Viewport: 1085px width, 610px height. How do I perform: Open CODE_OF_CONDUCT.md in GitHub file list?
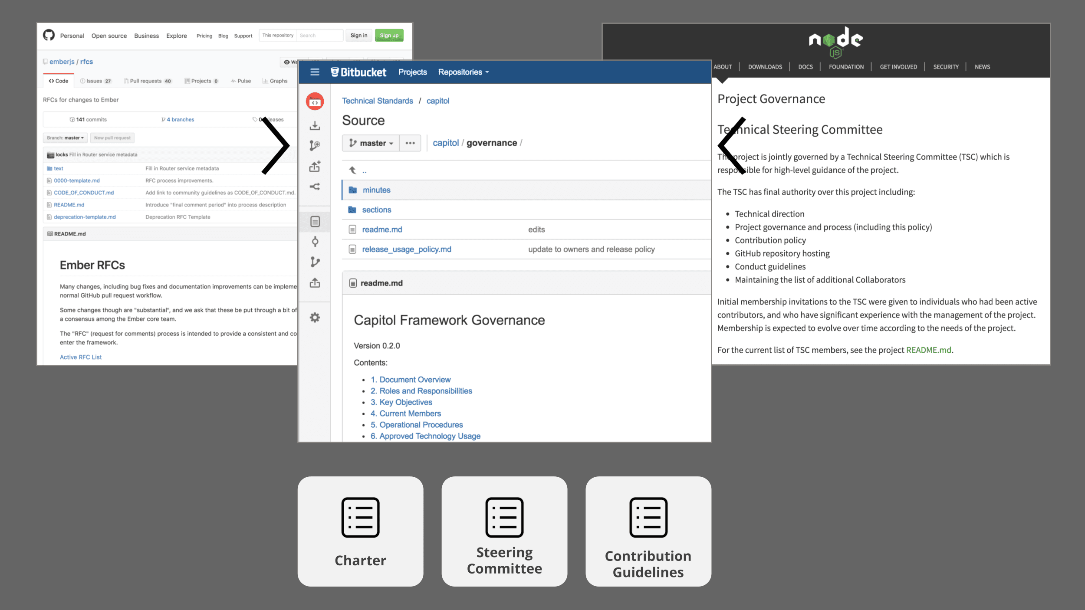click(x=84, y=193)
